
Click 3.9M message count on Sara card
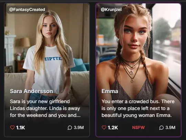(79, 128)
